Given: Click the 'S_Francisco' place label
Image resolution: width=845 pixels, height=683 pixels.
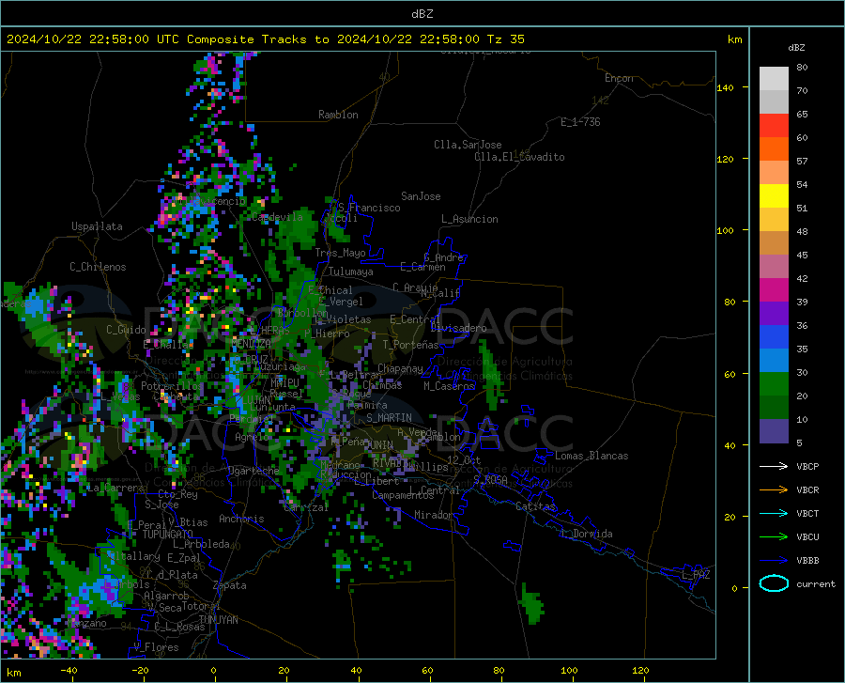Looking at the screenshot, I should pyautogui.click(x=369, y=208).
